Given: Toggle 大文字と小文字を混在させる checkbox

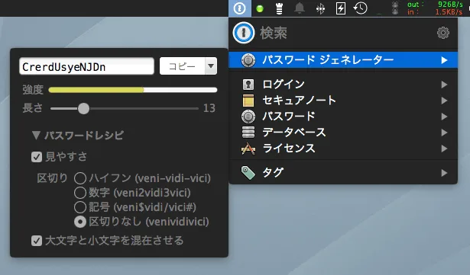Looking at the screenshot, I should click(x=37, y=241).
